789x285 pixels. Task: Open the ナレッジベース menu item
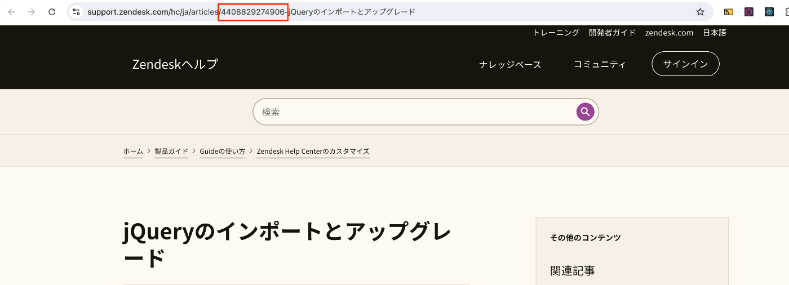click(x=511, y=64)
